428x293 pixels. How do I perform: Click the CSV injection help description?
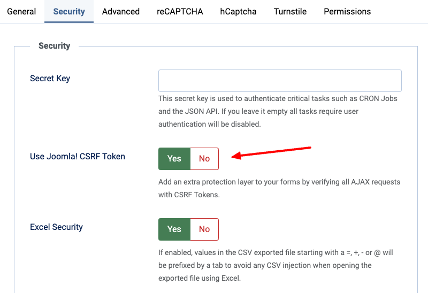pos(276,265)
